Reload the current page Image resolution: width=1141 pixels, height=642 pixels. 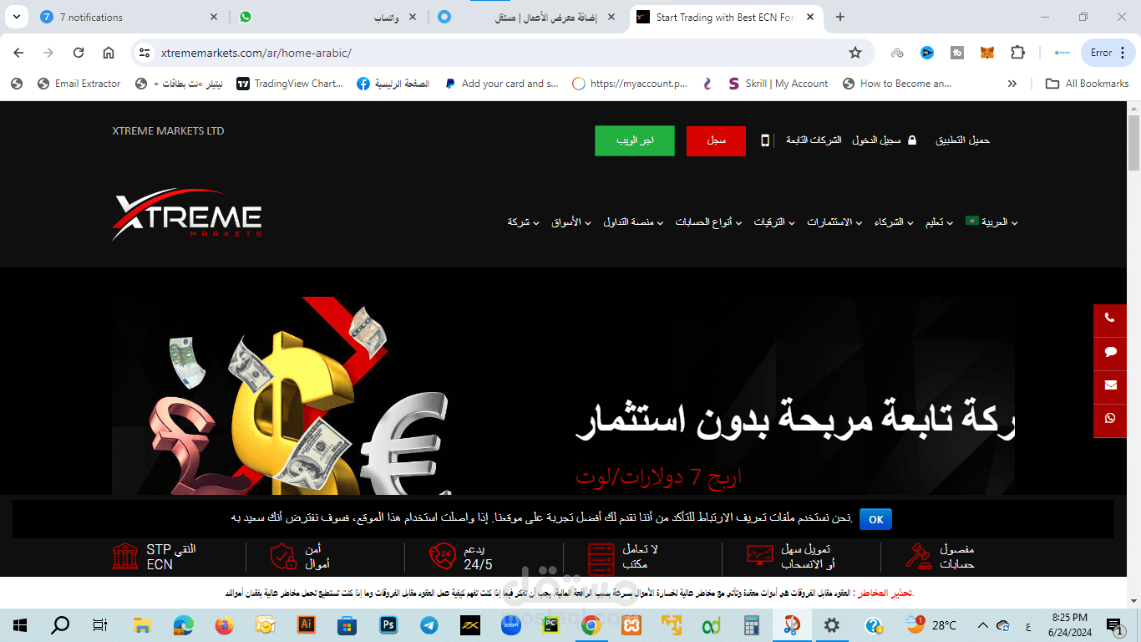point(79,53)
